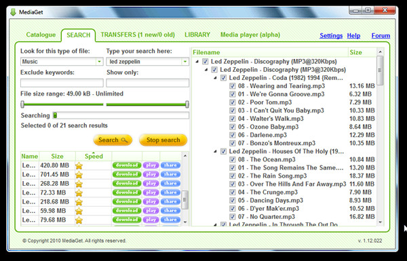The image size is (407, 261).
Task: Share the 79.68 MB result
Action: 170,220
